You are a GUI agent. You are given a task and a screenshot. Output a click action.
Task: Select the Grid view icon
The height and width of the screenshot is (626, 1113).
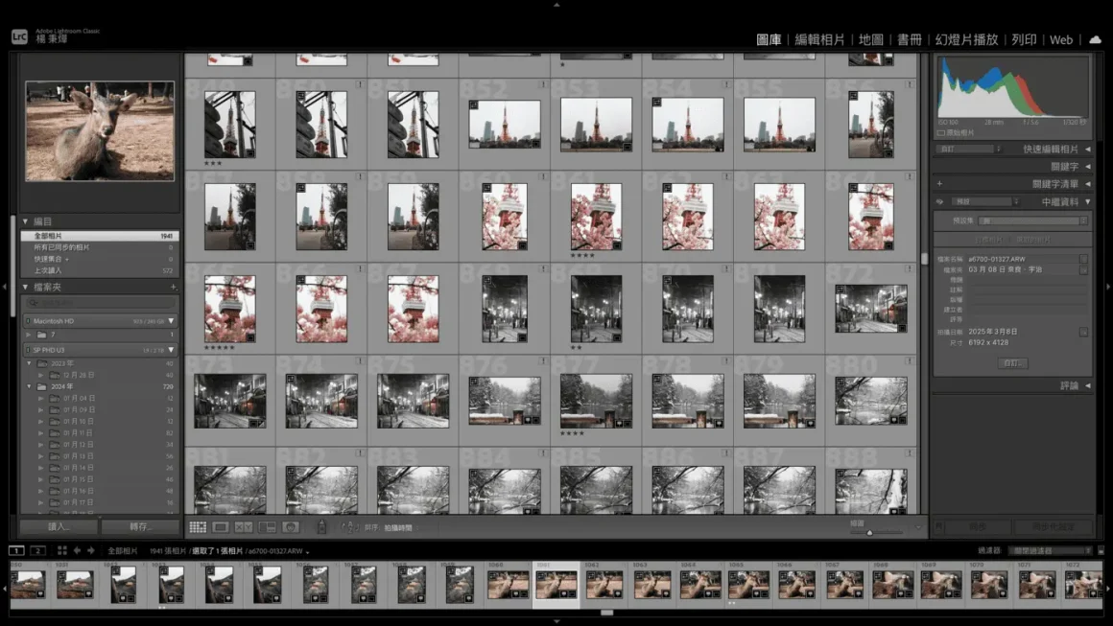click(x=198, y=526)
